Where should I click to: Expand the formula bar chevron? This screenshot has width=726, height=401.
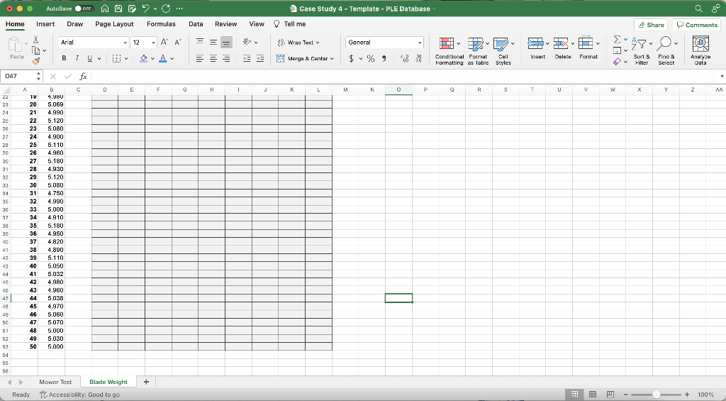(x=722, y=77)
